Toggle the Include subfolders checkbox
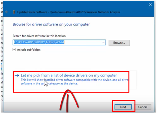 14,50
